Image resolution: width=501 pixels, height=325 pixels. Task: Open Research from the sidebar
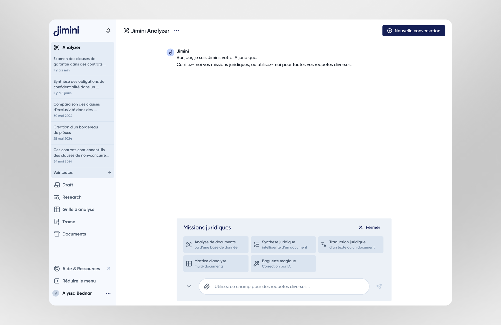click(x=72, y=197)
